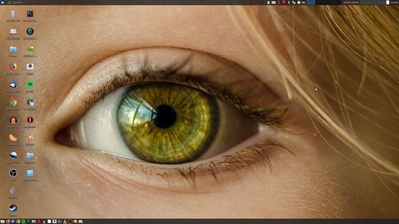399x224 pixels.
Task: Launch Google Chrome from the desktop
Action: tap(13, 102)
